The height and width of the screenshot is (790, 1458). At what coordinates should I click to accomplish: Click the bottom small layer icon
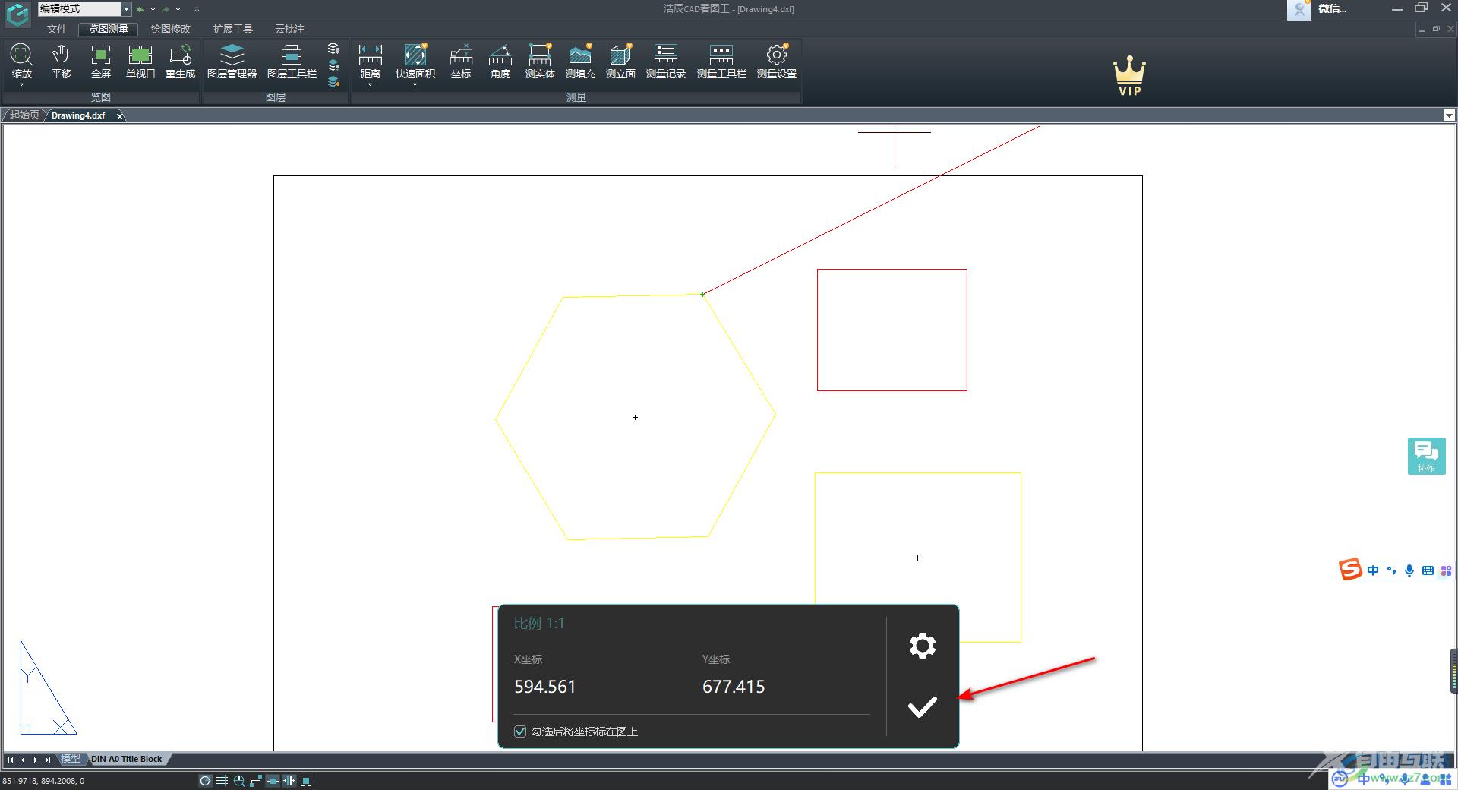pos(333,82)
